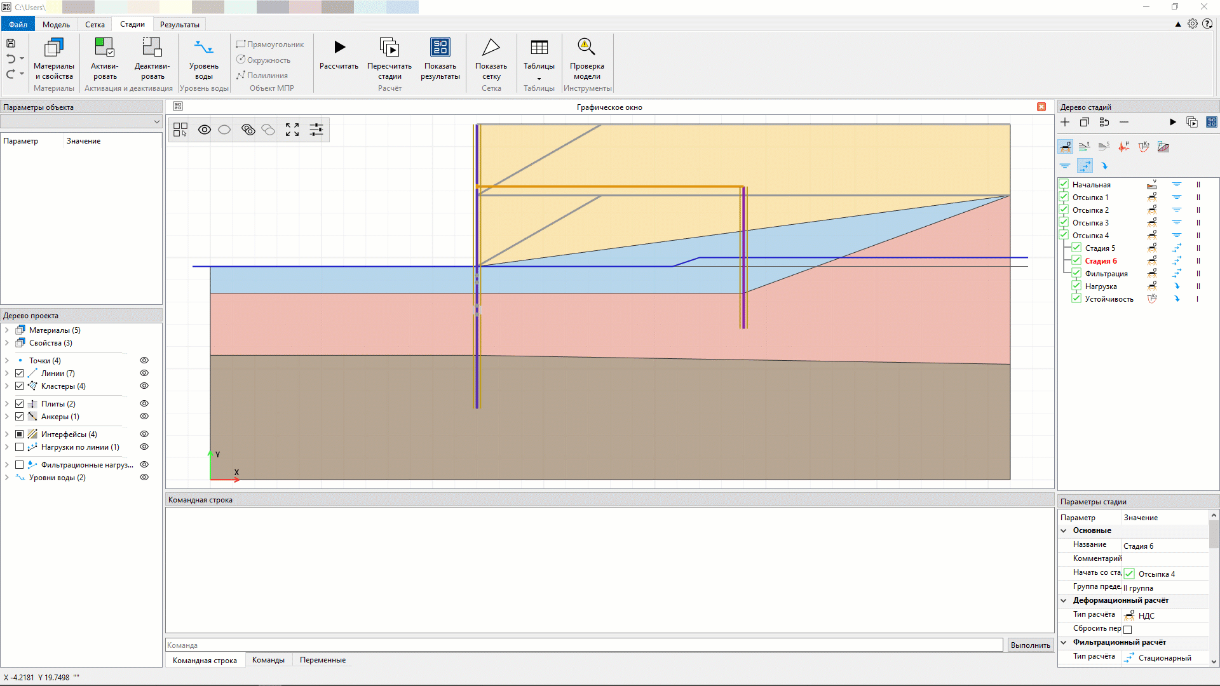Click the fit-to-window icon in the graphics toolbar

pos(292,130)
